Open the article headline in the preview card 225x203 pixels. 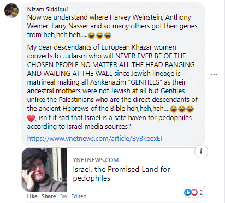(x=121, y=174)
